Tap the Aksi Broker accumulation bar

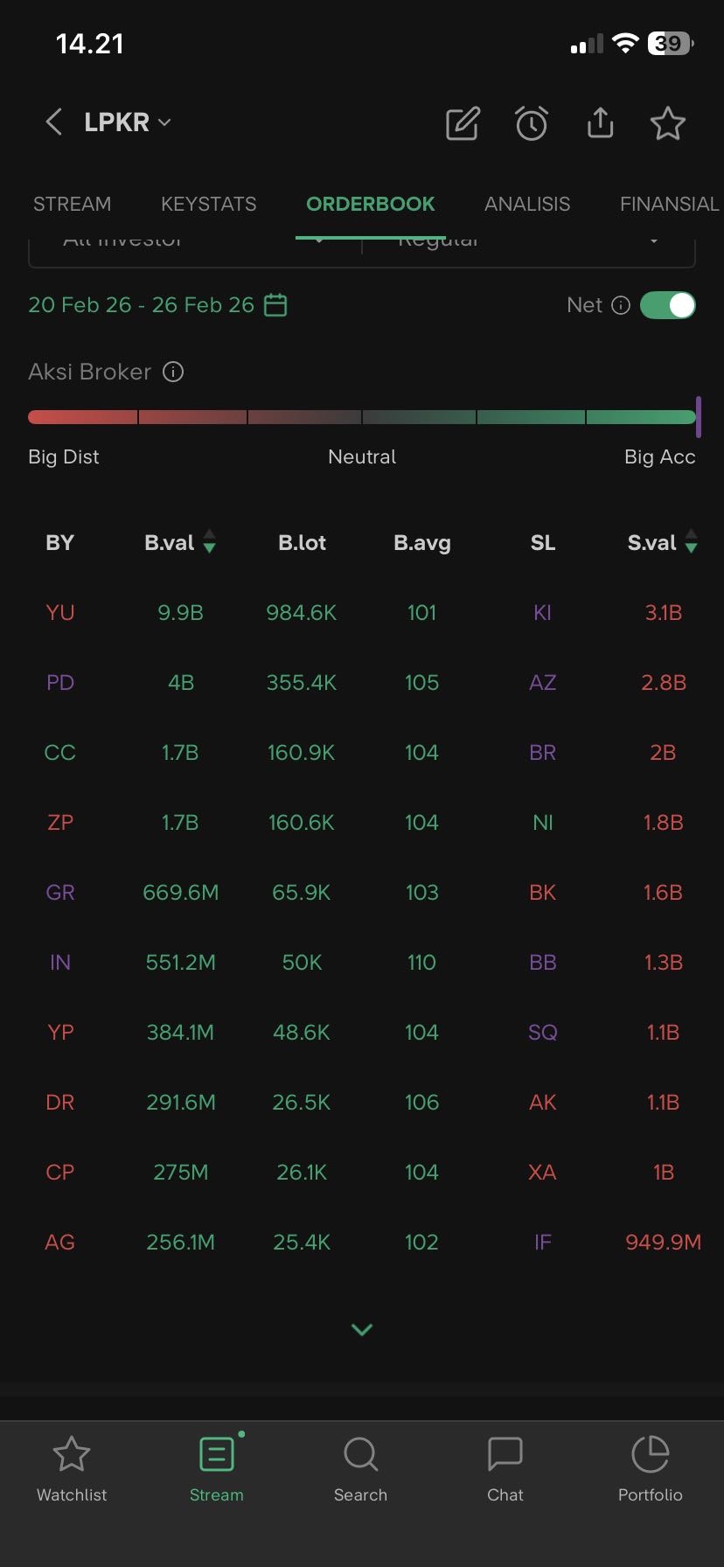tap(362, 417)
